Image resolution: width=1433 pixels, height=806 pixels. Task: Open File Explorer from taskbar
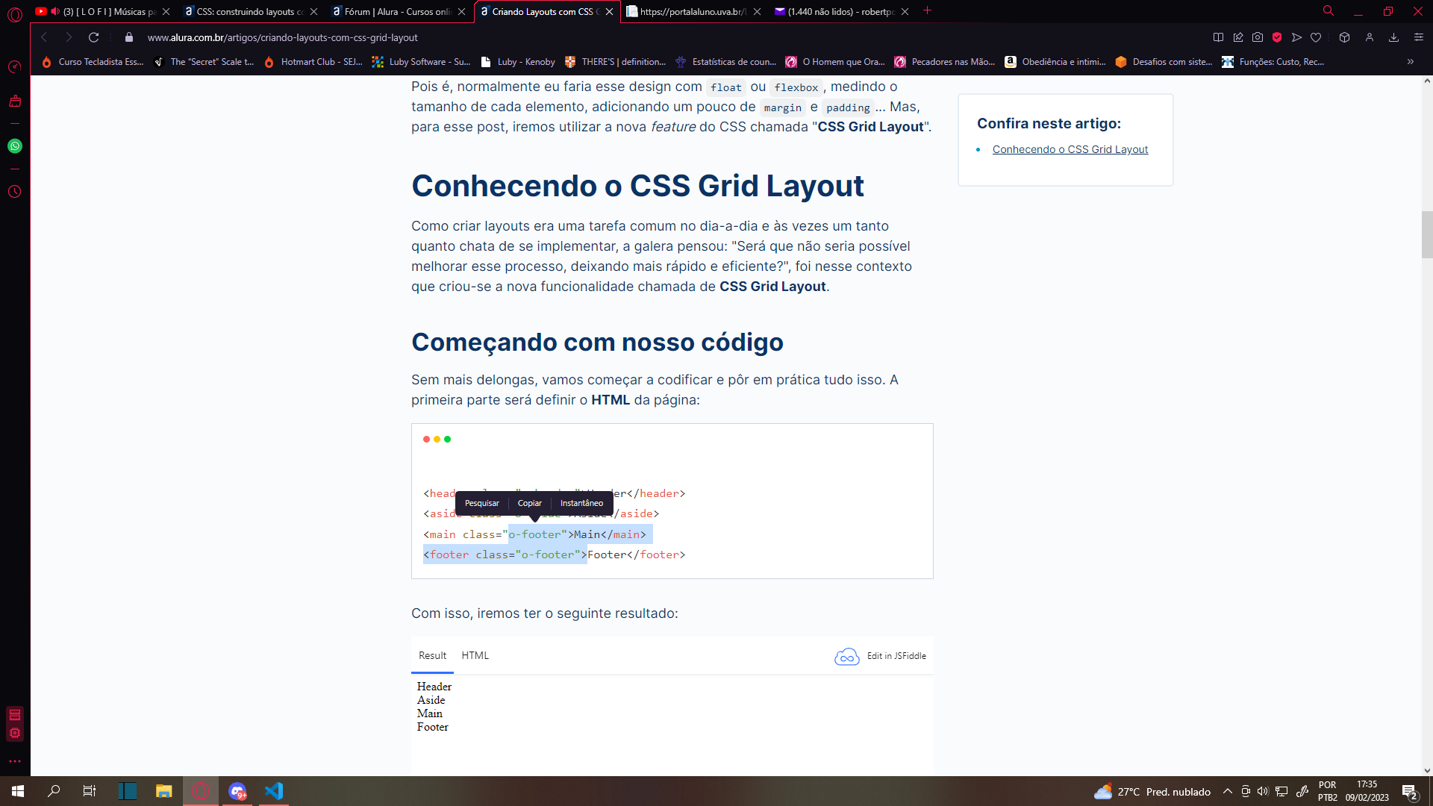pos(163,791)
